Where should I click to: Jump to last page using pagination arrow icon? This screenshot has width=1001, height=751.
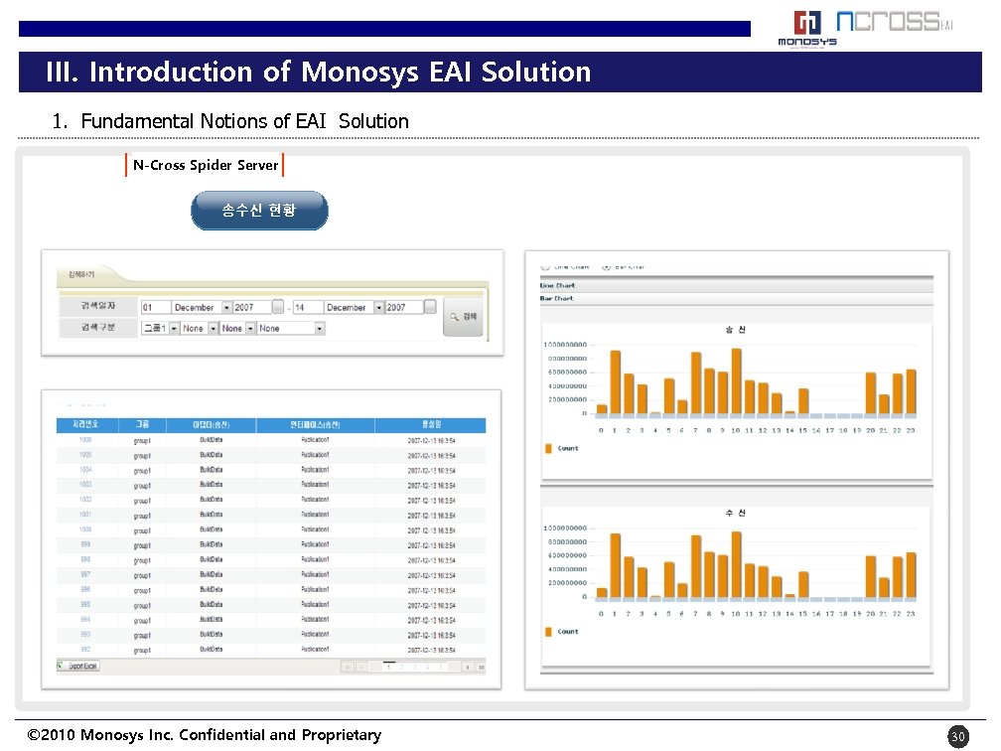(x=482, y=668)
